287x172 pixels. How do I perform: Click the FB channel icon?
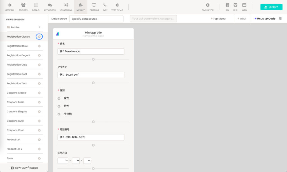point(227,5)
